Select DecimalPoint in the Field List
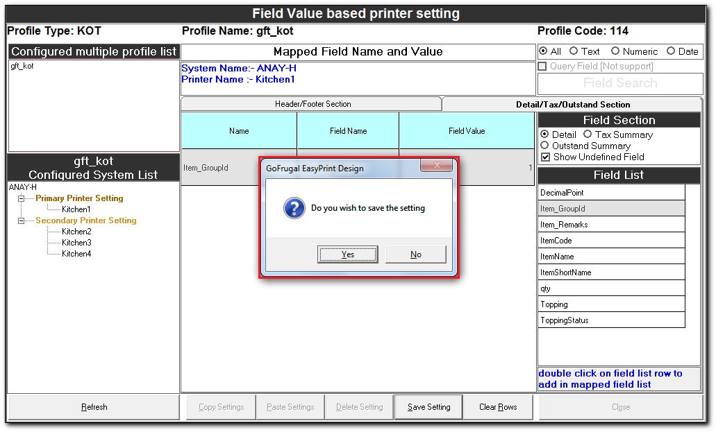This screenshot has width=716, height=432. point(611,193)
